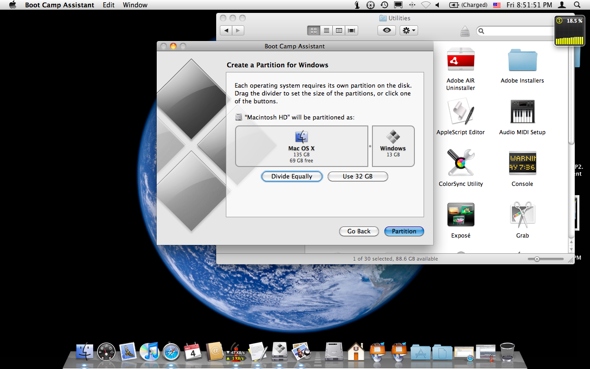Click the Finder search field

tap(515, 31)
